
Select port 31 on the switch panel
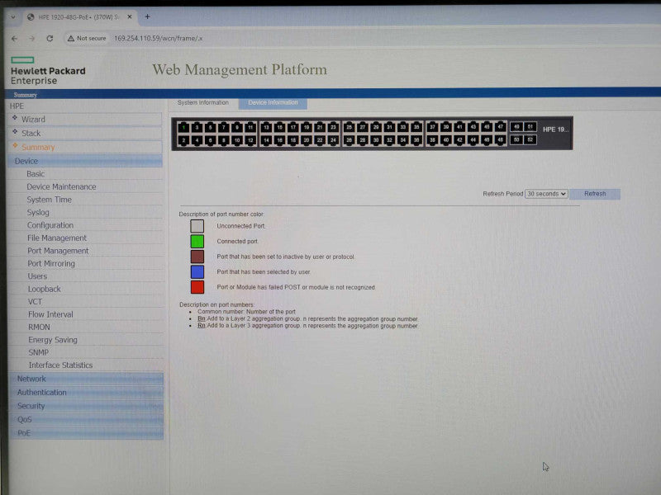tap(389, 127)
